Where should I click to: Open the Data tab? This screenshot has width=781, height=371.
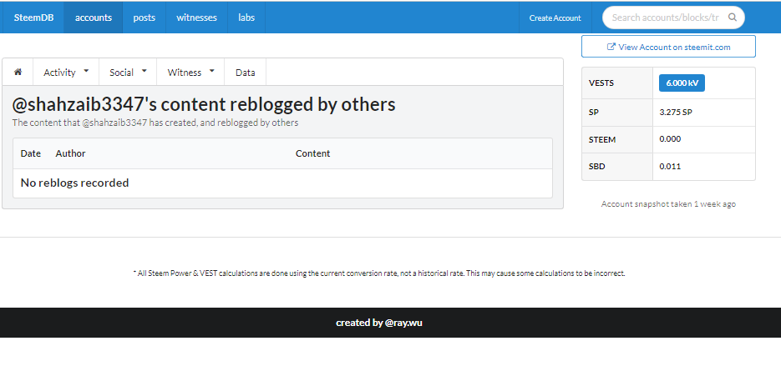pos(246,72)
